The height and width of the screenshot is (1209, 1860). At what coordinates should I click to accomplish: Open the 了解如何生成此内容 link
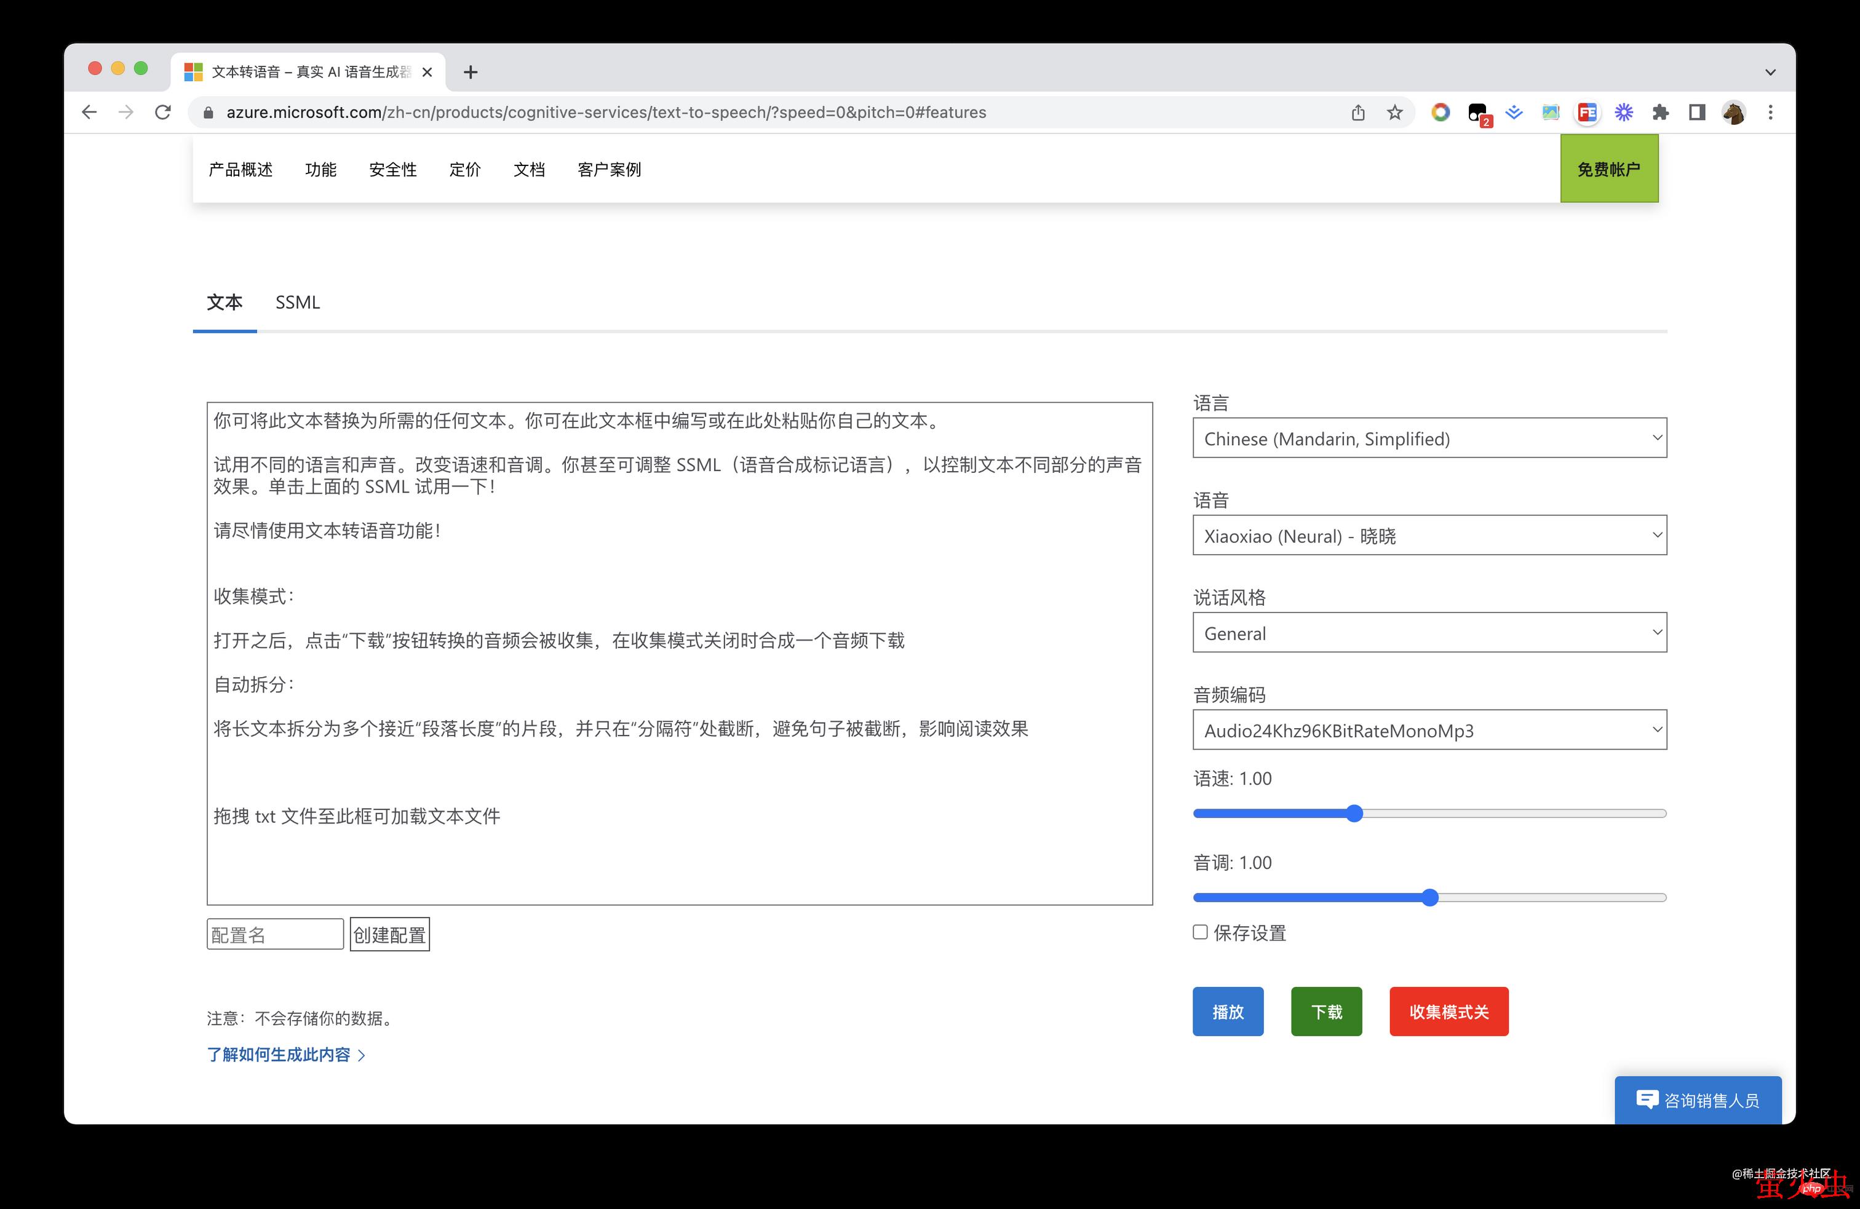click(279, 1054)
